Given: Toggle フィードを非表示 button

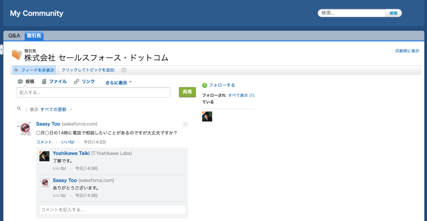Looking at the screenshot, I should [34, 70].
